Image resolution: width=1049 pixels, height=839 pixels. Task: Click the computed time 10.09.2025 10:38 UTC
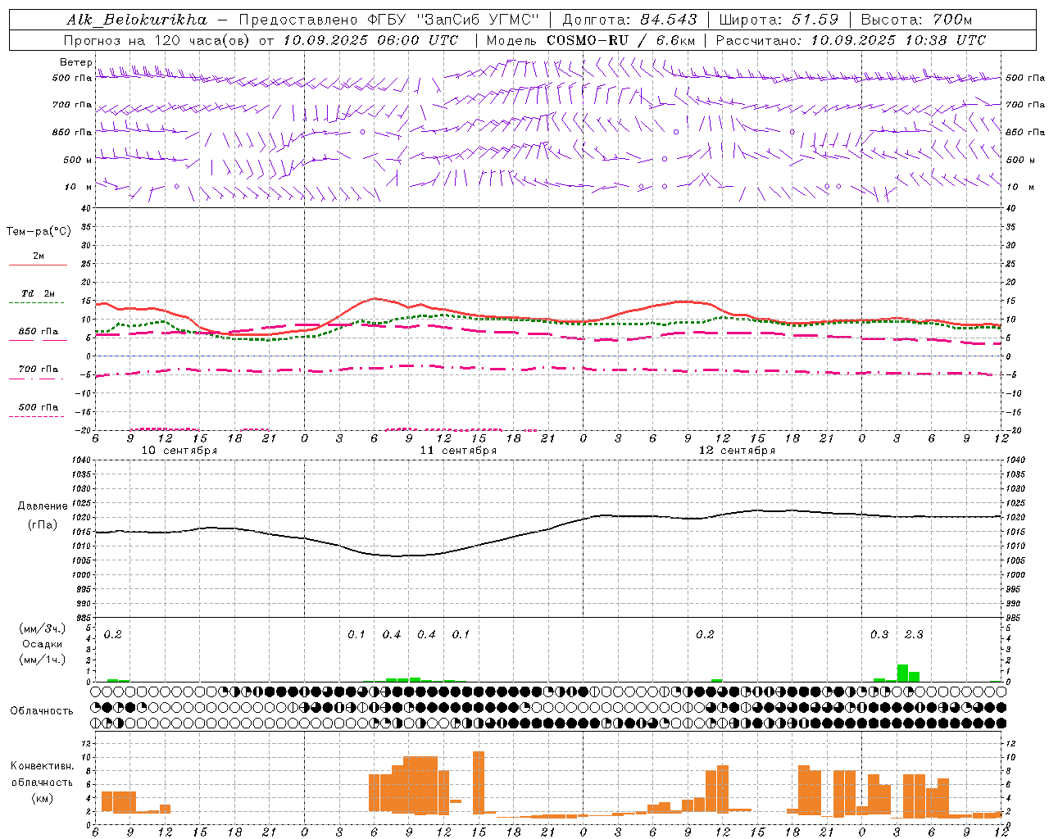pyautogui.click(x=898, y=40)
